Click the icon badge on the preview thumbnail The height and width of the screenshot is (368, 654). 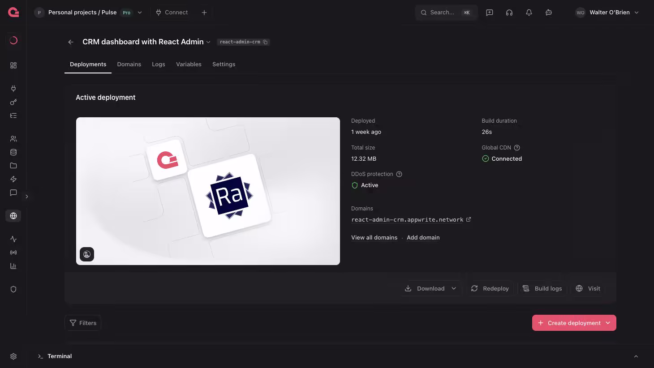coord(87,254)
